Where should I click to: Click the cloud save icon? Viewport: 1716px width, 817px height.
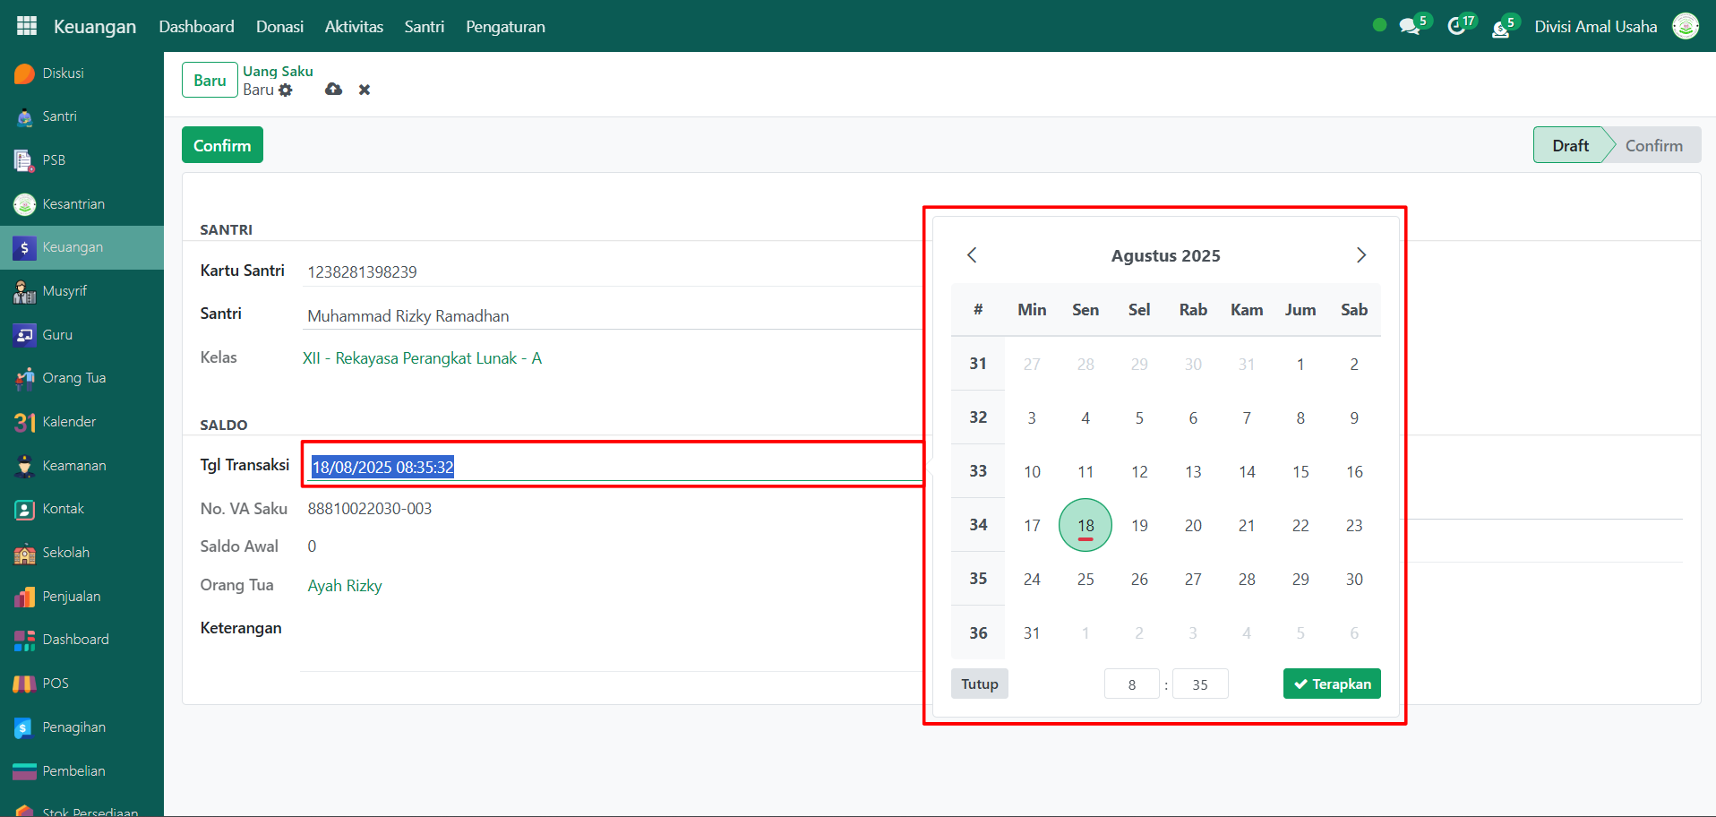[333, 90]
